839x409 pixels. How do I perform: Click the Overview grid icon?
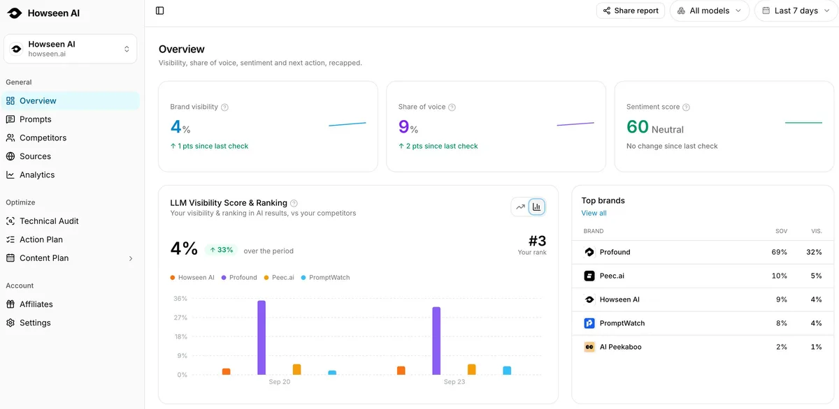point(10,101)
